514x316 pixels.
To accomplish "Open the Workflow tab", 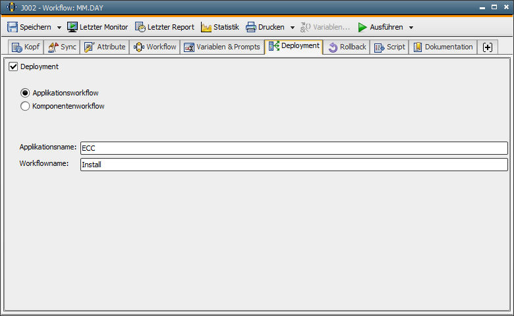I will click(x=155, y=47).
